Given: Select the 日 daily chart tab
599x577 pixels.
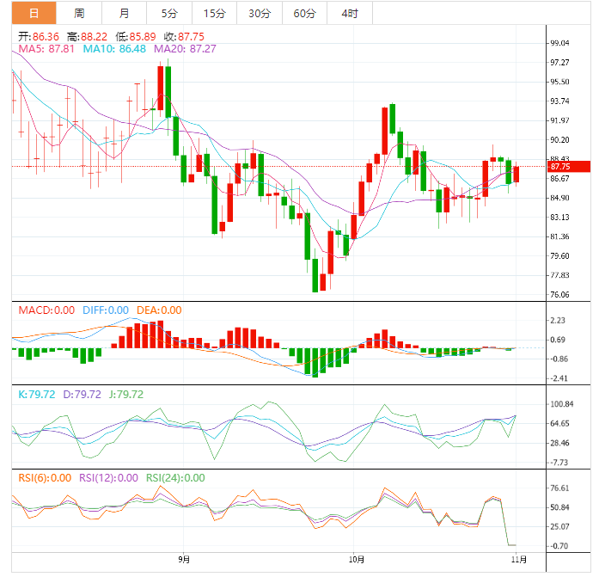Looking at the screenshot, I should 34,13.
